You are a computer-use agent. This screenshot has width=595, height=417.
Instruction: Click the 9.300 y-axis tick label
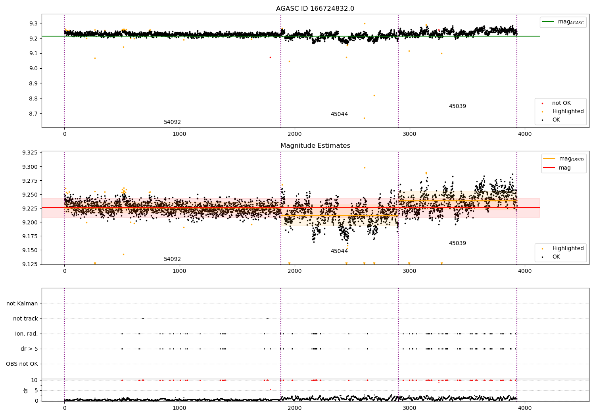pos(30,167)
